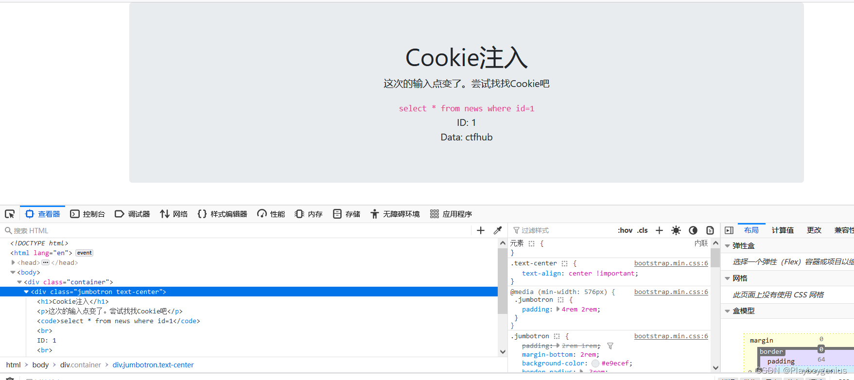Click the 'Data: ctfhub' text on the page
The width and height of the screenshot is (854, 380).
pyautogui.click(x=467, y=138)
